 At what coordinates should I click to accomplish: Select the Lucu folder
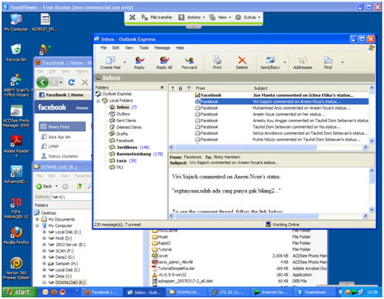(123, 160)
